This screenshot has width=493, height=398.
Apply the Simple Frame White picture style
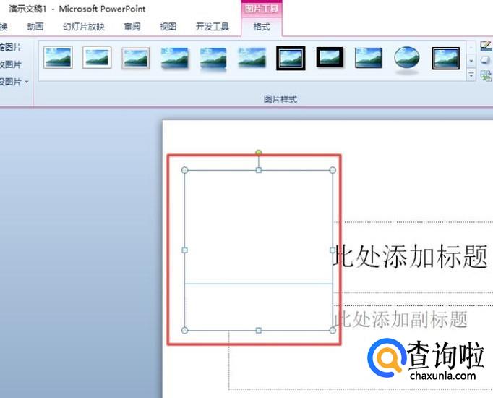pyautogui.click(x=58, y=58)
